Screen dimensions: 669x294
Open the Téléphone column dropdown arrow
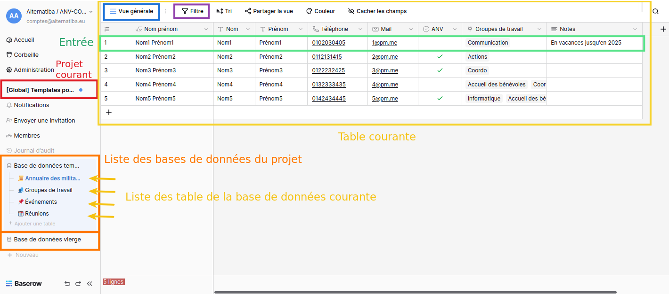coord(360,29)
